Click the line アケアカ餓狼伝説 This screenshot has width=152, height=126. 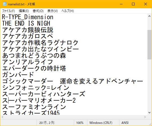tap(28, 30)
